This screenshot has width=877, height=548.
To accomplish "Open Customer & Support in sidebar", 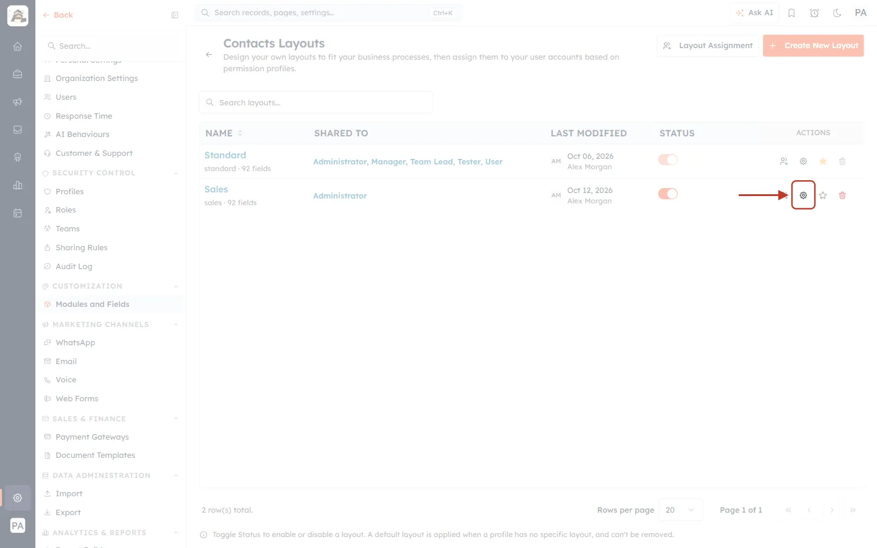I will pyautogui.click(x=94, y=153).
